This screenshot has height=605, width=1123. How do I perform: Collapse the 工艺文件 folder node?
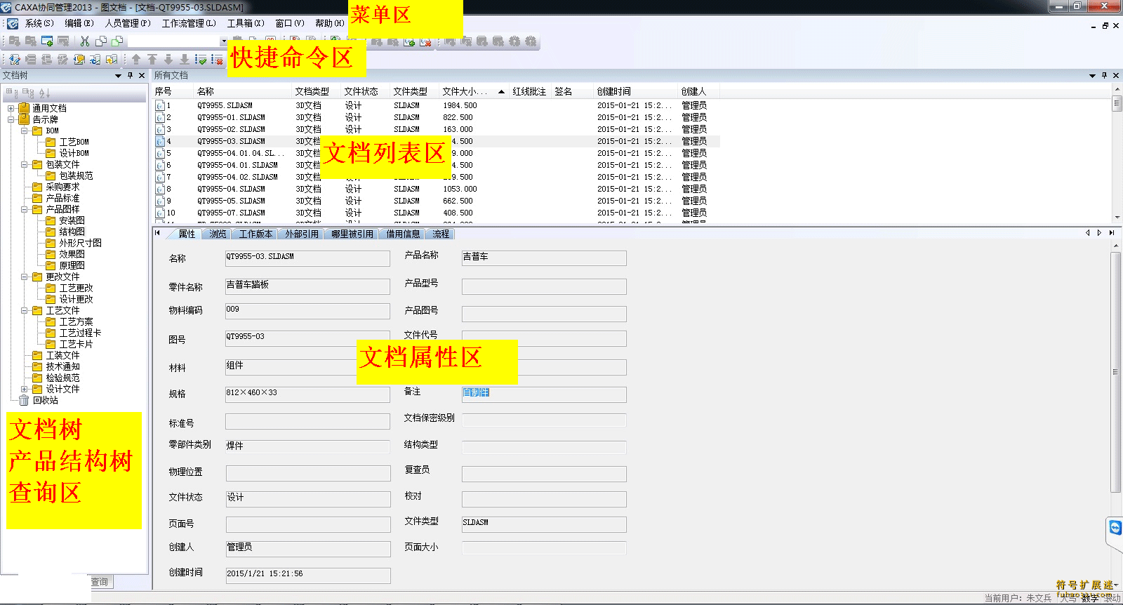(24, 310)
